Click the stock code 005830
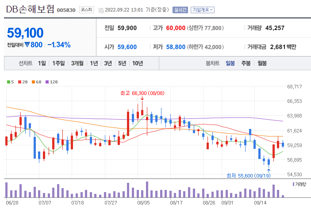 [66, 10]
